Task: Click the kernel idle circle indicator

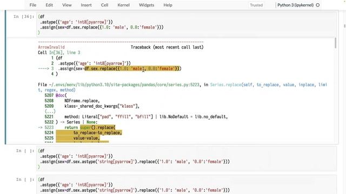Action: coord(318,5)
